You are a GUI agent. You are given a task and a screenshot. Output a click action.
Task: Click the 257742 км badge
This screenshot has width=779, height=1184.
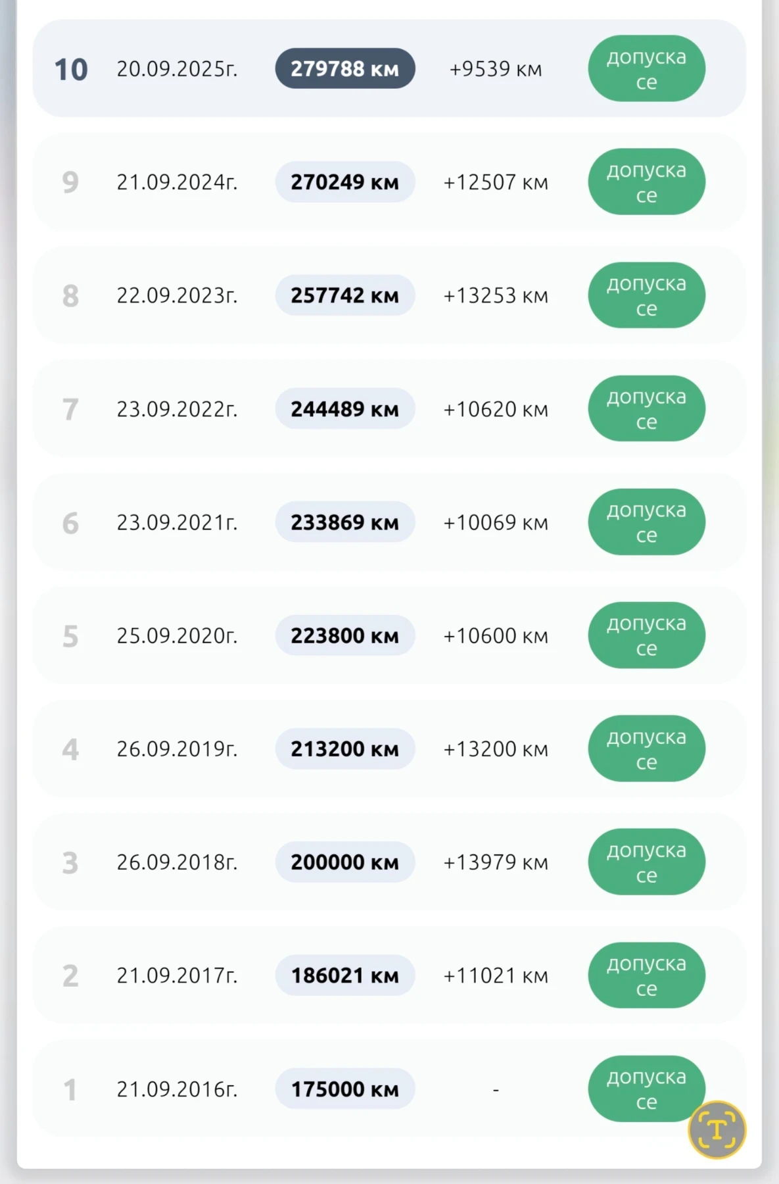[x=344, y=295]
